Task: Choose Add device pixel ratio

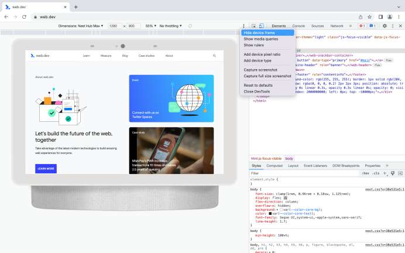Action: 268,54
